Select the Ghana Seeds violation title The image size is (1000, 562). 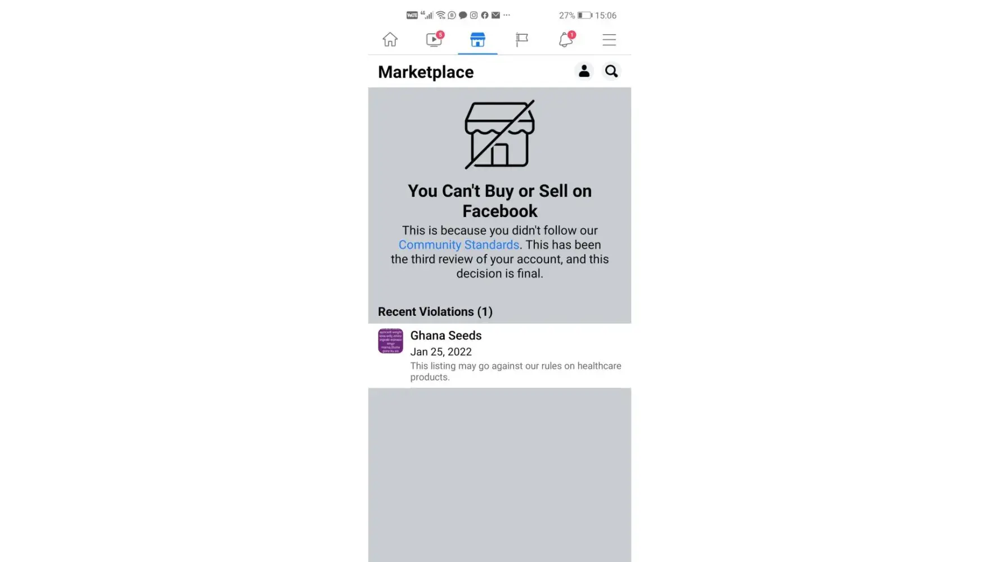point(446,336)
